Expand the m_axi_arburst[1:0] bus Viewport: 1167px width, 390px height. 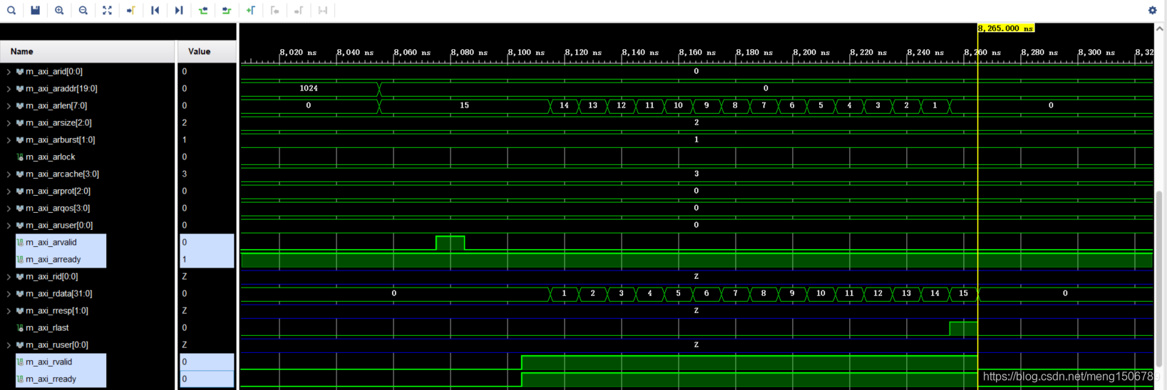click(x=9, y=140)
